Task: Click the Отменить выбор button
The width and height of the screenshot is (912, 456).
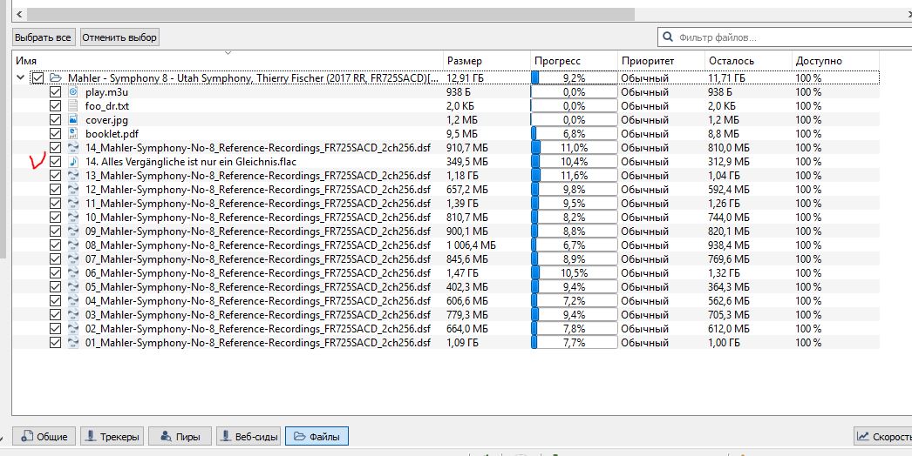Action: pos(119,37)
